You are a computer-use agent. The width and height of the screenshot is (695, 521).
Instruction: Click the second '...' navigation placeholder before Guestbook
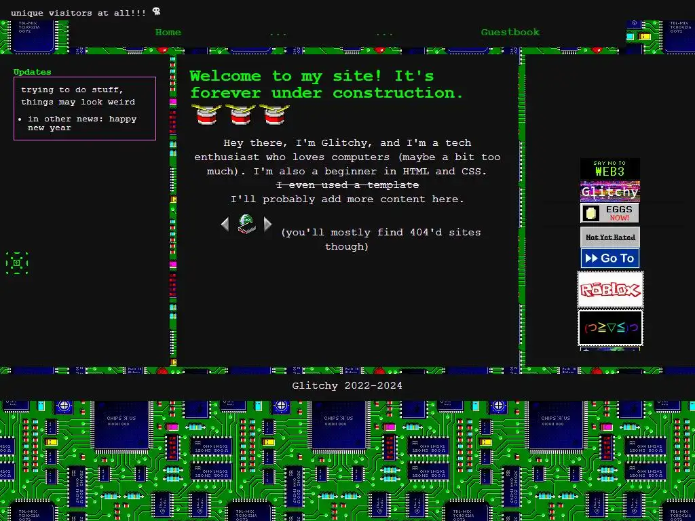pos(384,33)
